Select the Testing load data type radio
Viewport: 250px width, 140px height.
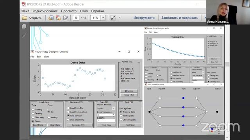[33, 114]
